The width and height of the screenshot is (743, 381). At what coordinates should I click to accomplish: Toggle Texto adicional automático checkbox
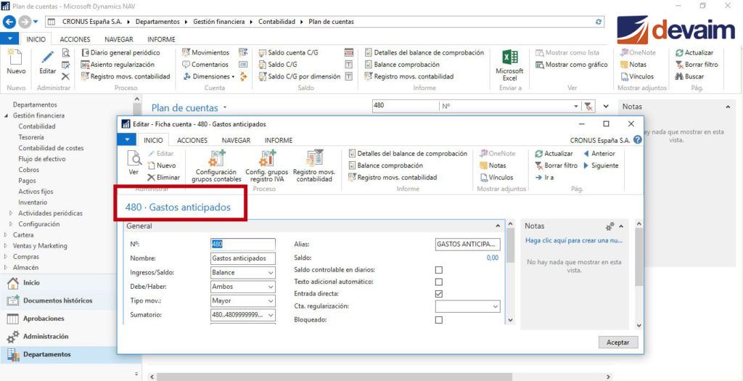coord(439,282)
